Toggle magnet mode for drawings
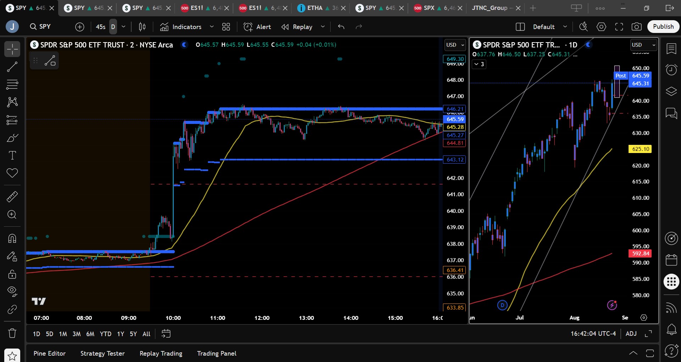The height and width of the screenshot is (362, 681). (x=12, y=238)
